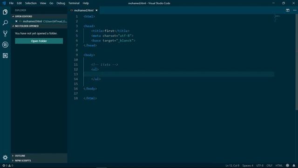This screenshot has width=298, height=168.
Task: Click the Open Folder button
Action: (39, 41)
